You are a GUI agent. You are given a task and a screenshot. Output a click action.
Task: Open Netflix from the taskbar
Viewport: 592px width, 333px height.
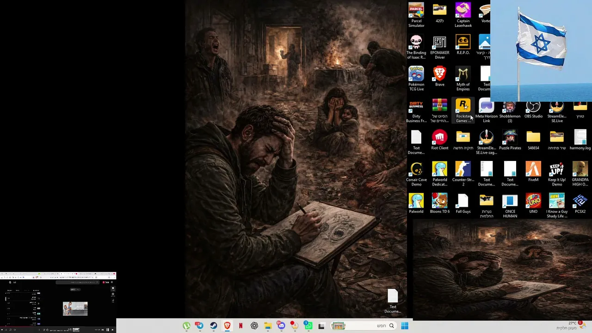[x=240, y=326]
